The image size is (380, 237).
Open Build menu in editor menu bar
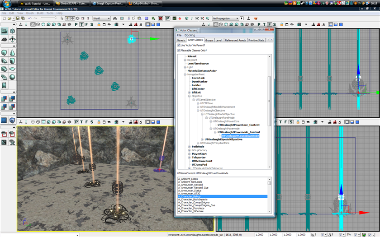[40, 13]
